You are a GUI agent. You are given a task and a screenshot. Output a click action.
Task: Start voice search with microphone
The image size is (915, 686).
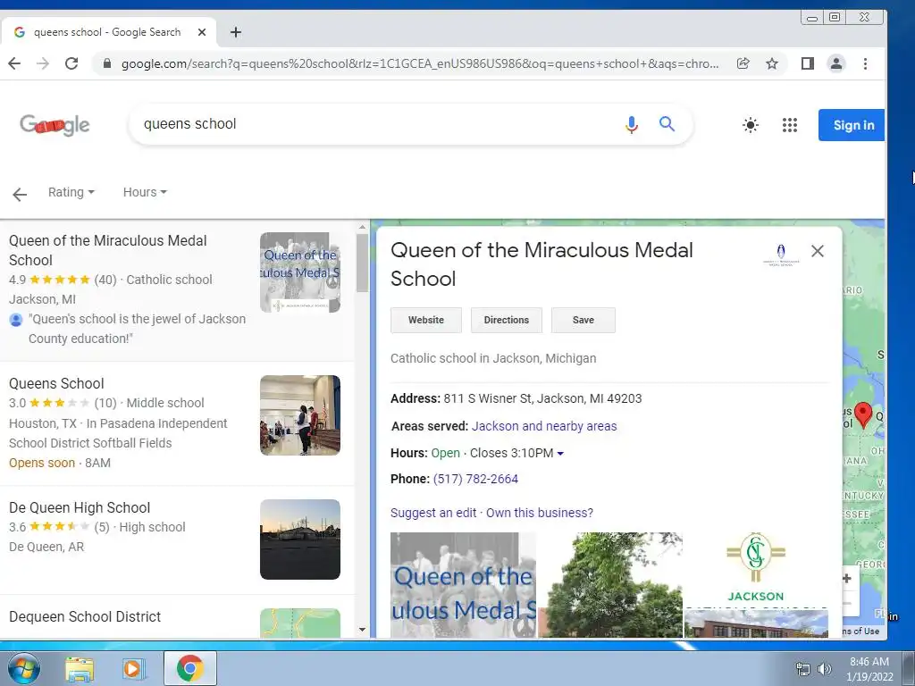point(632,124)
